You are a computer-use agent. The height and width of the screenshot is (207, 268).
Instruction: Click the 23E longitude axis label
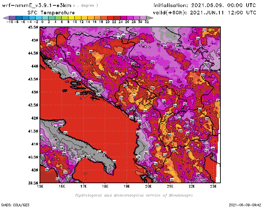point(213,186)
